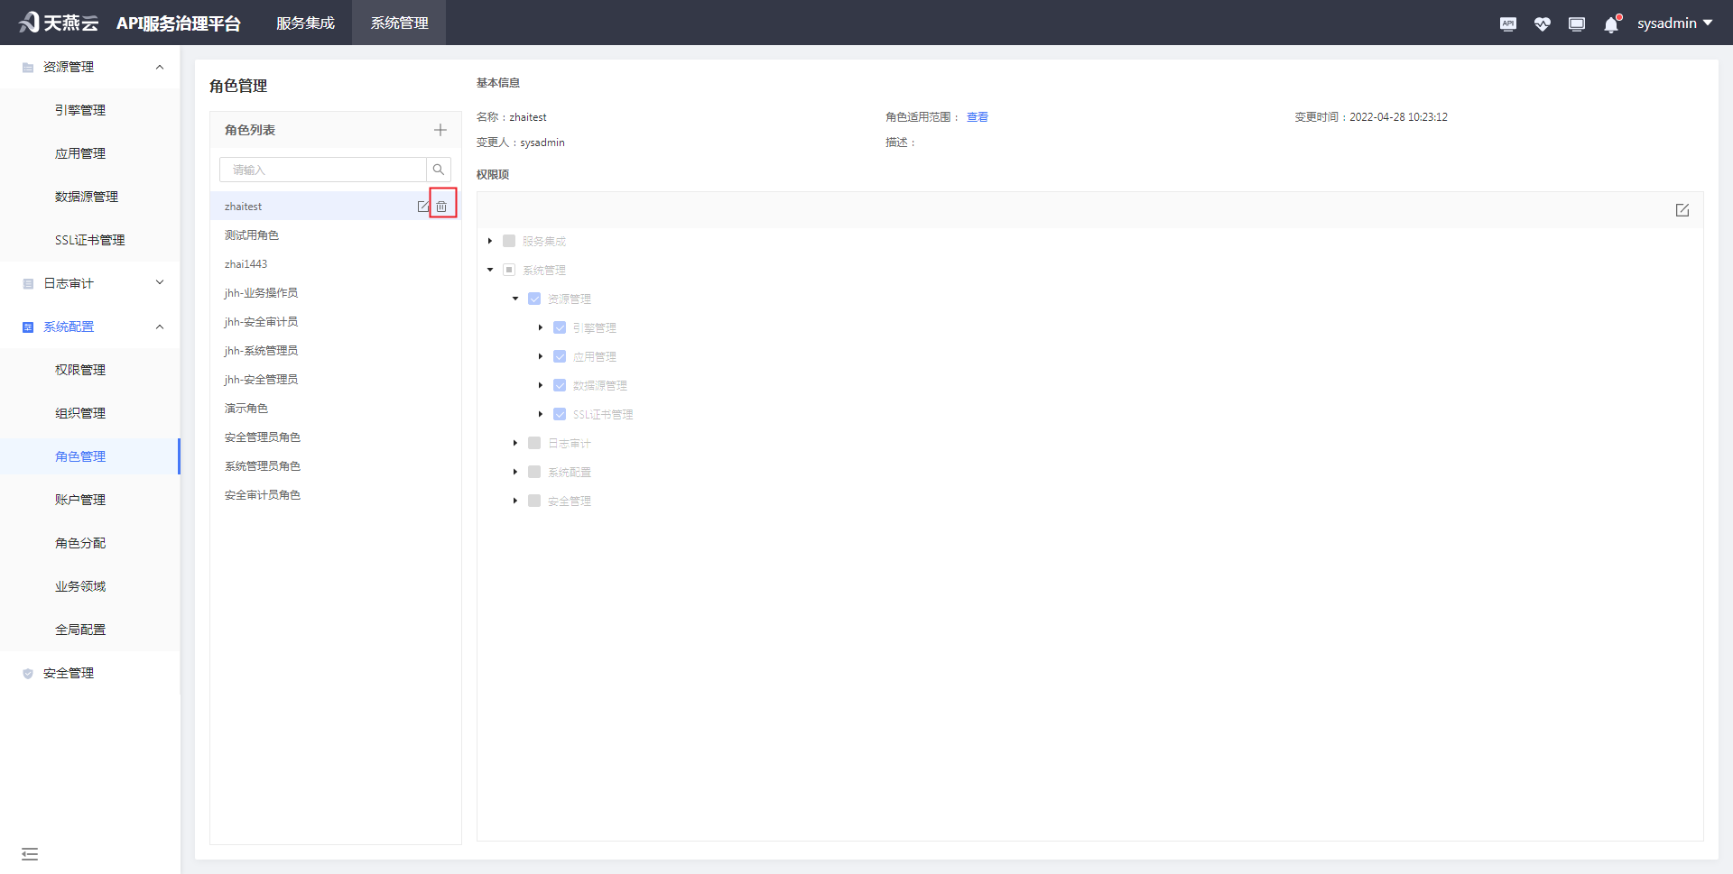The width and height of the screenshot is (1733, 874).
Task: Open the API icon in header
Action: (x=1507, y=24)
